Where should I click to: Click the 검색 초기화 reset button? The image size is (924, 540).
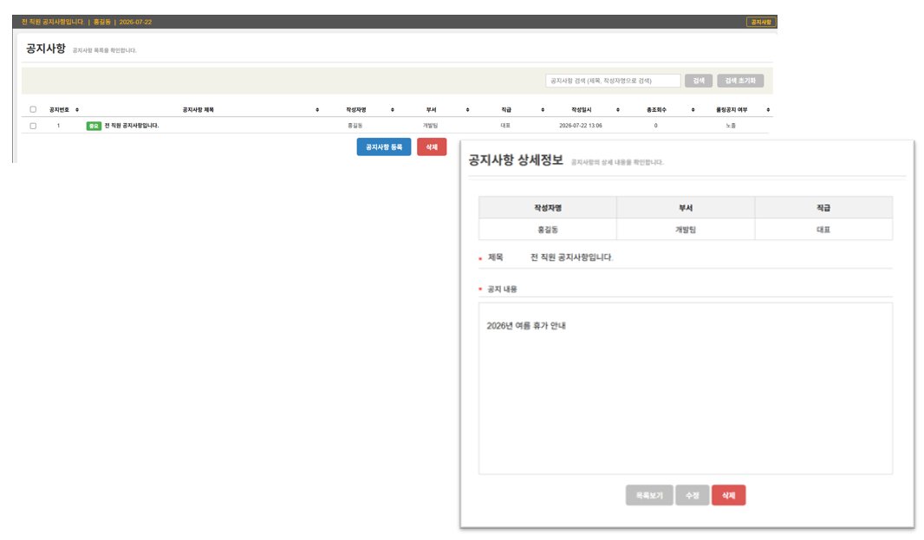[740, 81]
